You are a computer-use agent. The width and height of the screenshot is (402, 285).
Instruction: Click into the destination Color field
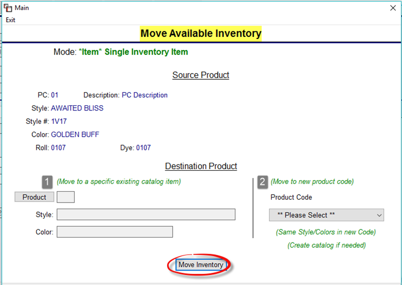coord(115,232)
